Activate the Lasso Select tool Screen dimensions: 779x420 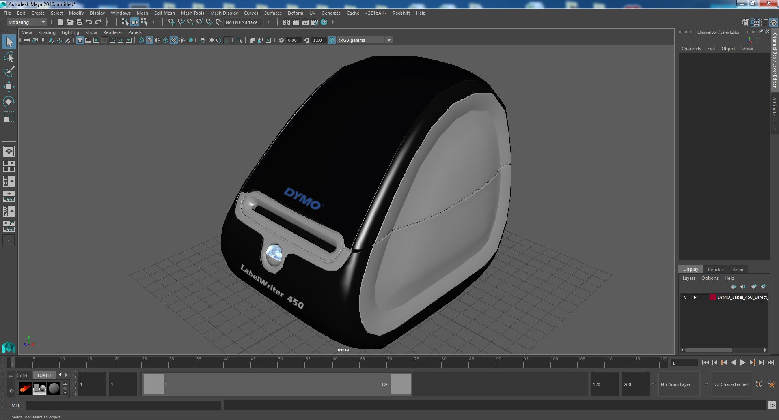click(9, 57)
